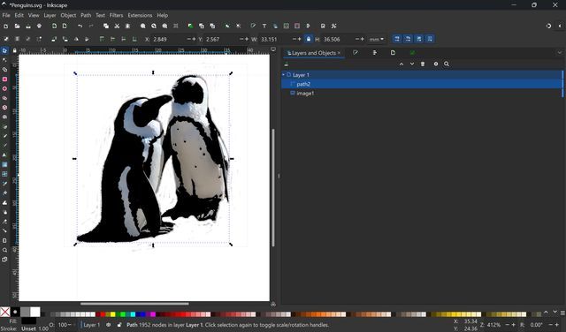This screenshot has width=566, height=332.
Task: Switch to Layers and Objects tab
Action: point(313,53)
